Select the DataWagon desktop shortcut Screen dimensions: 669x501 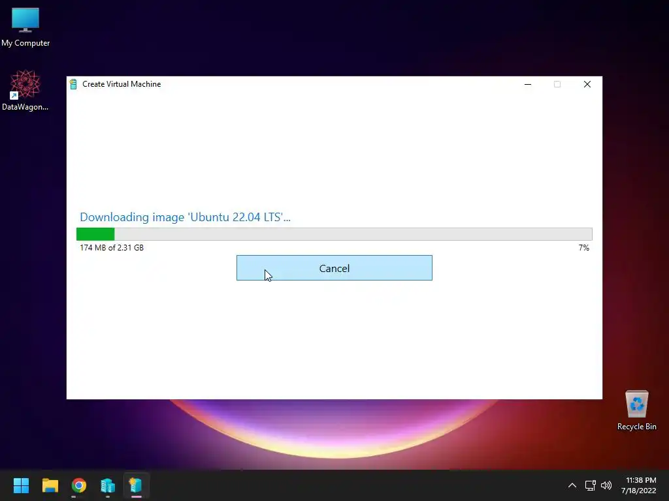click(25, 90)
